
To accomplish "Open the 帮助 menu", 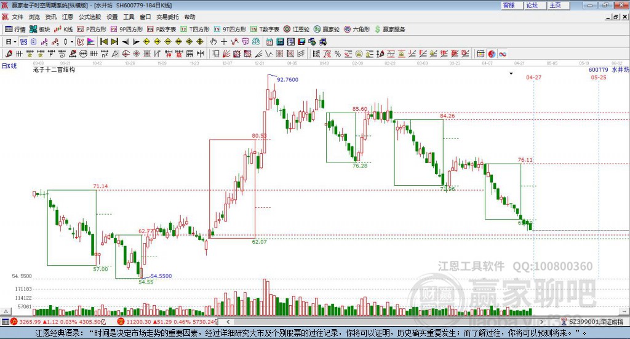I will click(x=189, y=17).
